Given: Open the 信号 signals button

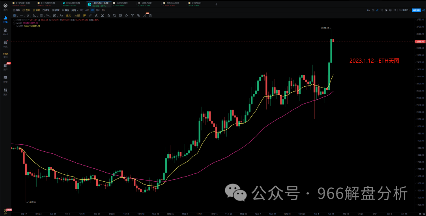Looking at the screenshot, I should click(x=36, y=10).
